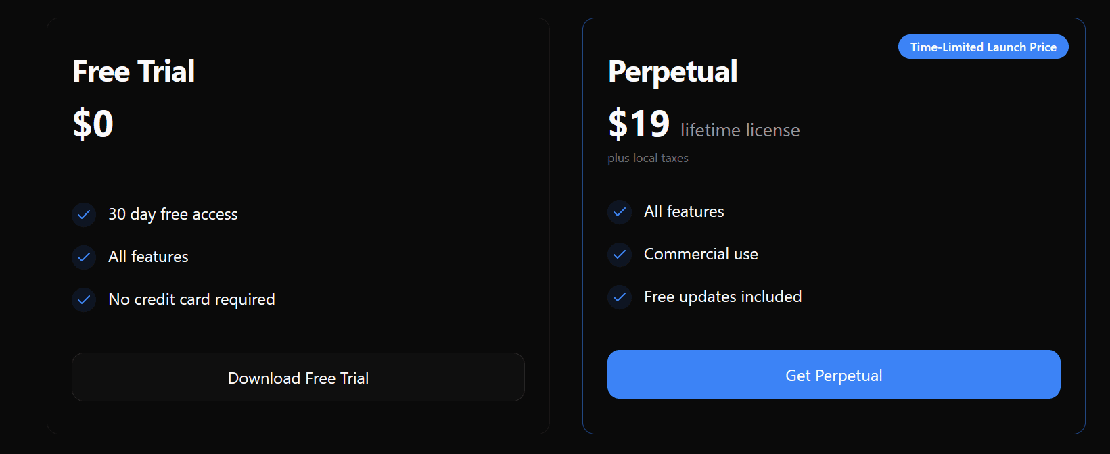The height and width of the screenshot is (454, 1110).
Task: Click the checkmark beside 30 day free access
Action: pyautogui.click(x=83, y=215)
